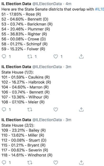Viewport: 104px width, 166px height.
Task: Open @ILElectionData handle on State House (1/2) tweet
Action: tap(47, 67)
